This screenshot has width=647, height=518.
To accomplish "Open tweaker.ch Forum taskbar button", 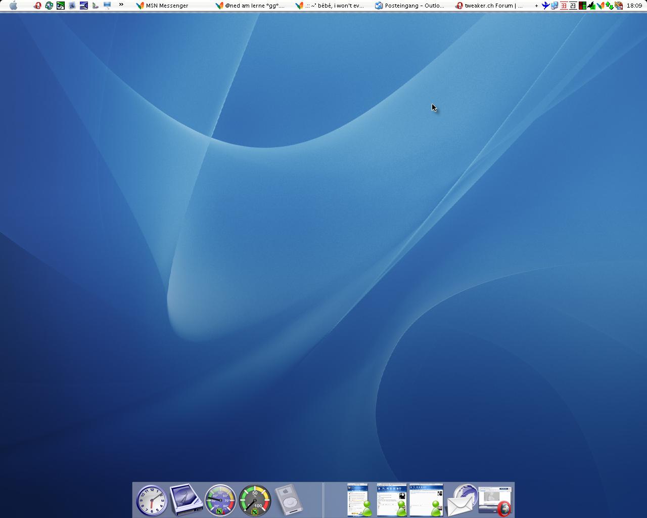I will tap(489, 6).
